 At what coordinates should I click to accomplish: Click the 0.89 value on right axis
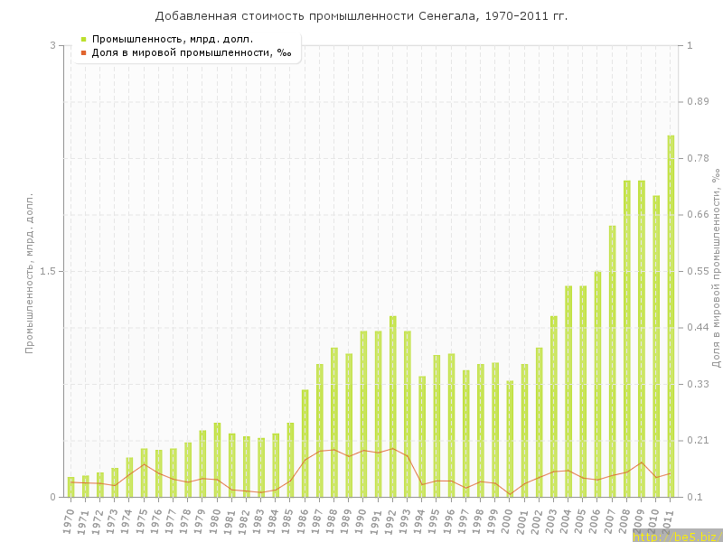pos(698,101)
